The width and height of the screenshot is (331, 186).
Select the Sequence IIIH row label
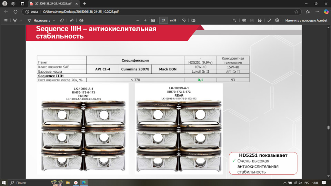pos(51,76)
